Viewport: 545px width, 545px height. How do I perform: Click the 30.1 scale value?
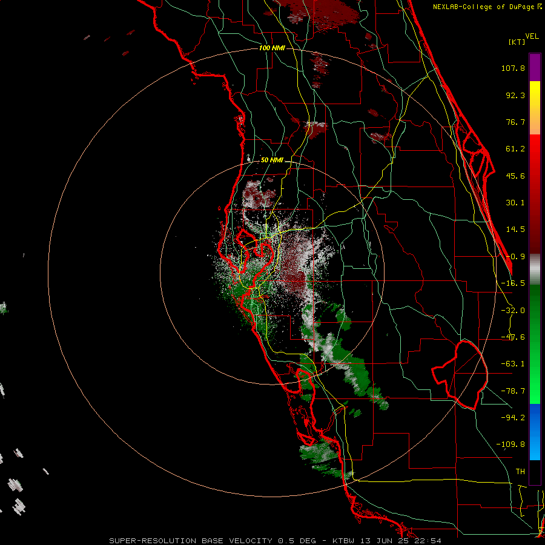pos(515,203)
